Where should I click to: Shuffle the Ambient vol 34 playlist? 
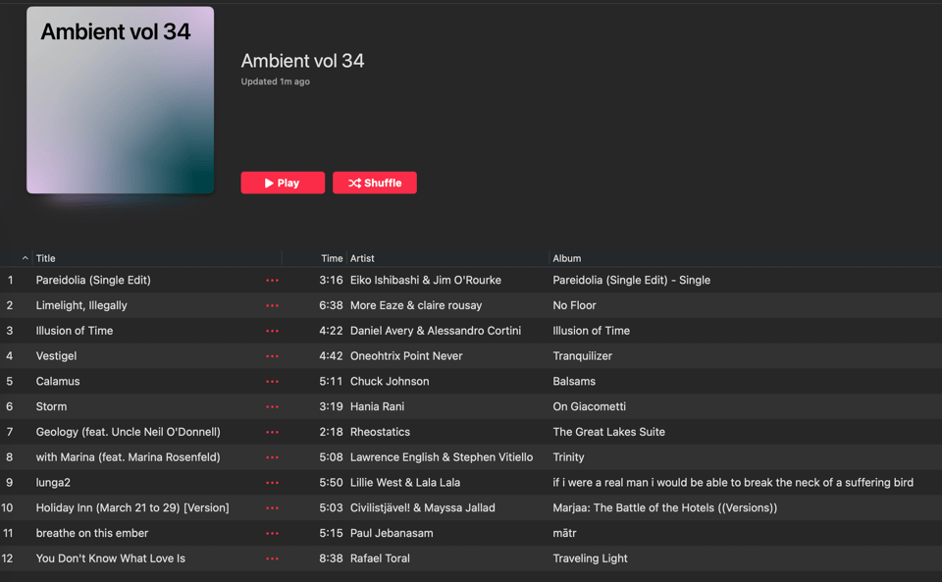click(x=374, y=183)
